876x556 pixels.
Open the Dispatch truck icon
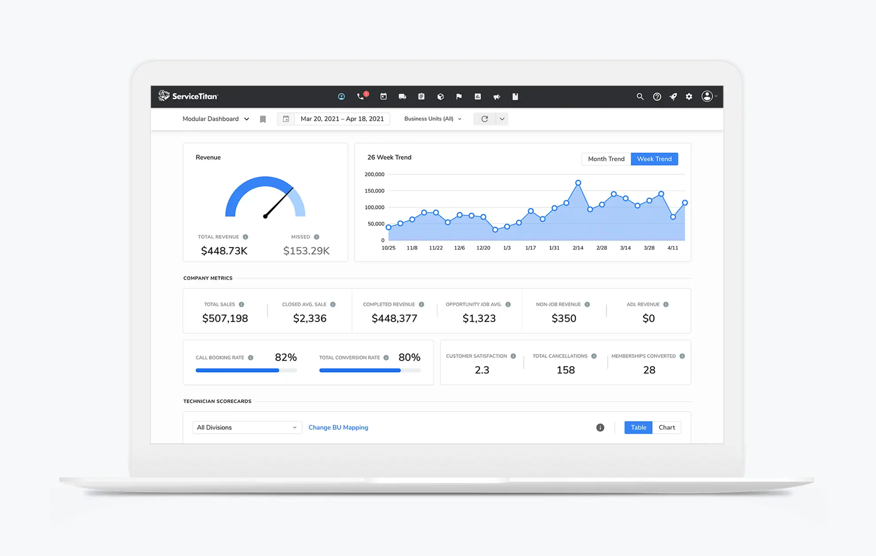pyautogui.click(x=402, y=96)
